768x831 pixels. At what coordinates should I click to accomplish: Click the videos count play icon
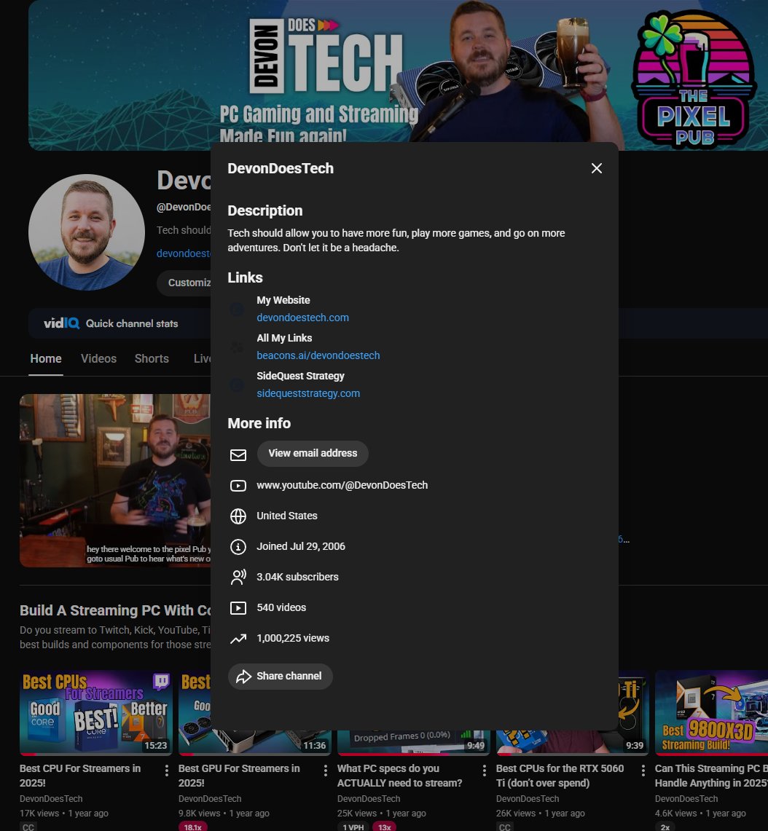(x=238, y=608)
